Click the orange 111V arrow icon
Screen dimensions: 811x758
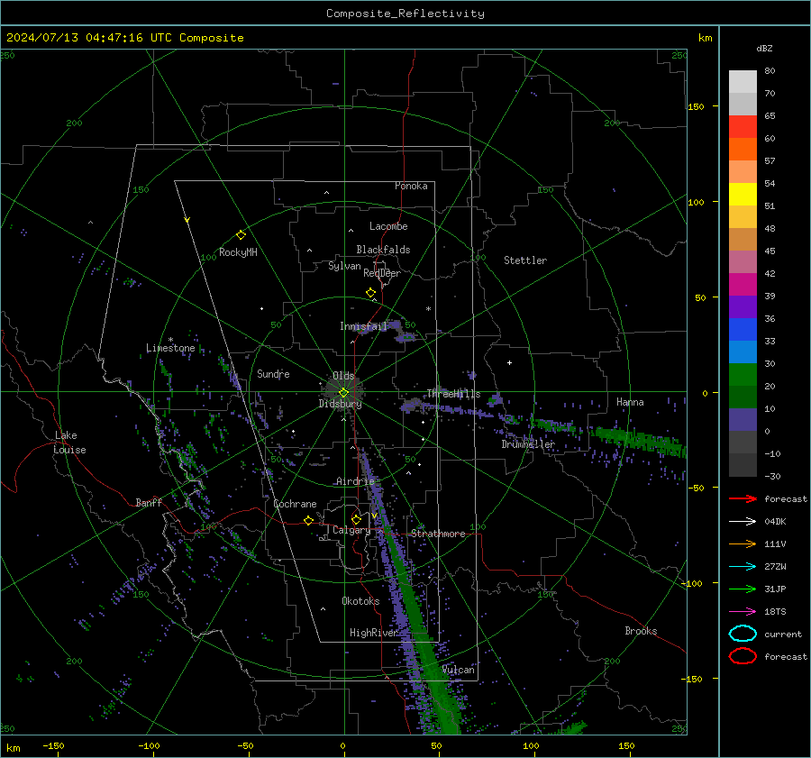pos(743,543)
